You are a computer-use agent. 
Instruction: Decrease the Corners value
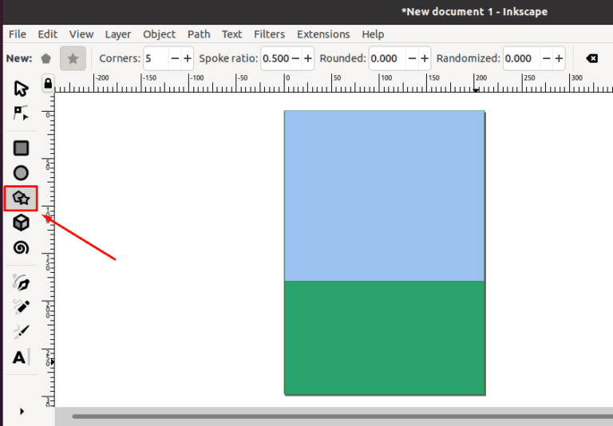click(x=175, y=58)
